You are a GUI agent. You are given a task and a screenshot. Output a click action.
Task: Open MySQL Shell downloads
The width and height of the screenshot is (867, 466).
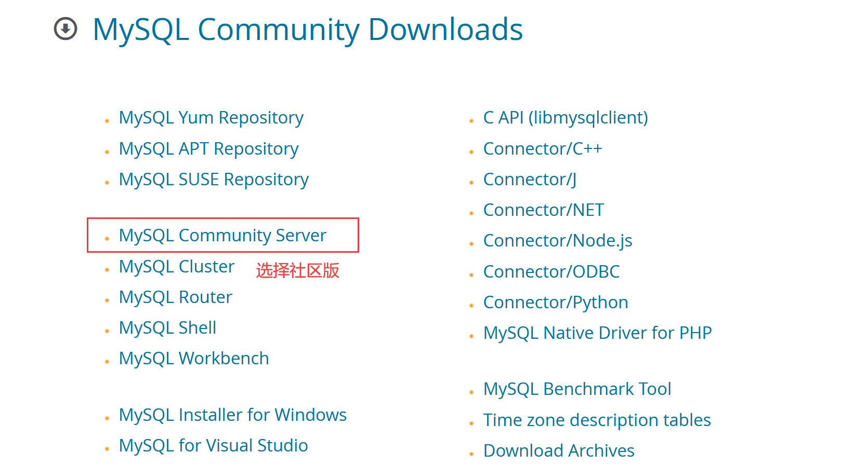(x=167, y=328)
